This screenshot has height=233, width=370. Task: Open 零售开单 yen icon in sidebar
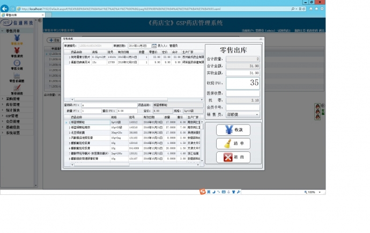tap(17, 38)
